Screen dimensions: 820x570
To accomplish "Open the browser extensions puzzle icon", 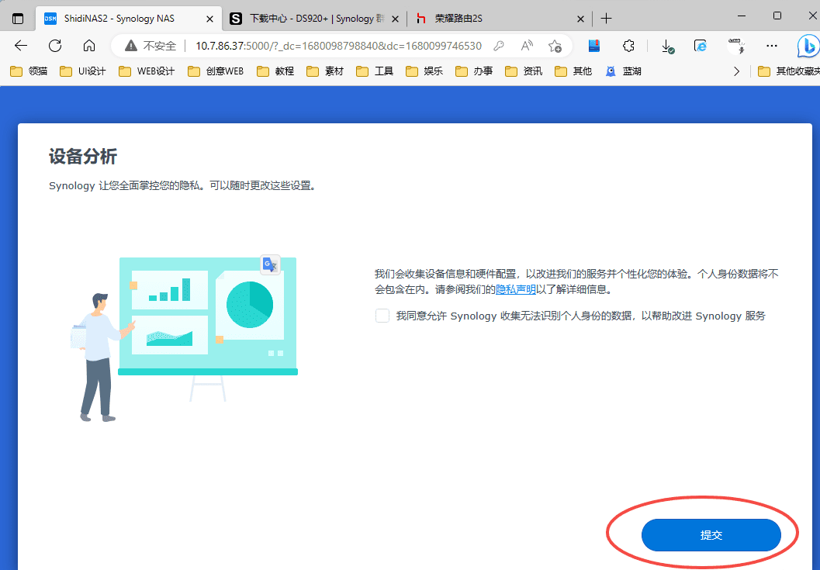I will coord(629,46).
